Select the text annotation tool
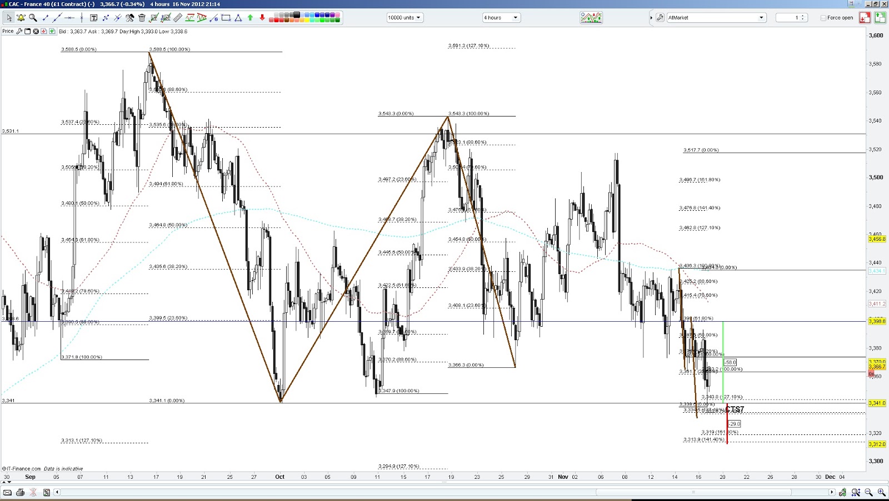The image size is (889, 501). point(94,18)
